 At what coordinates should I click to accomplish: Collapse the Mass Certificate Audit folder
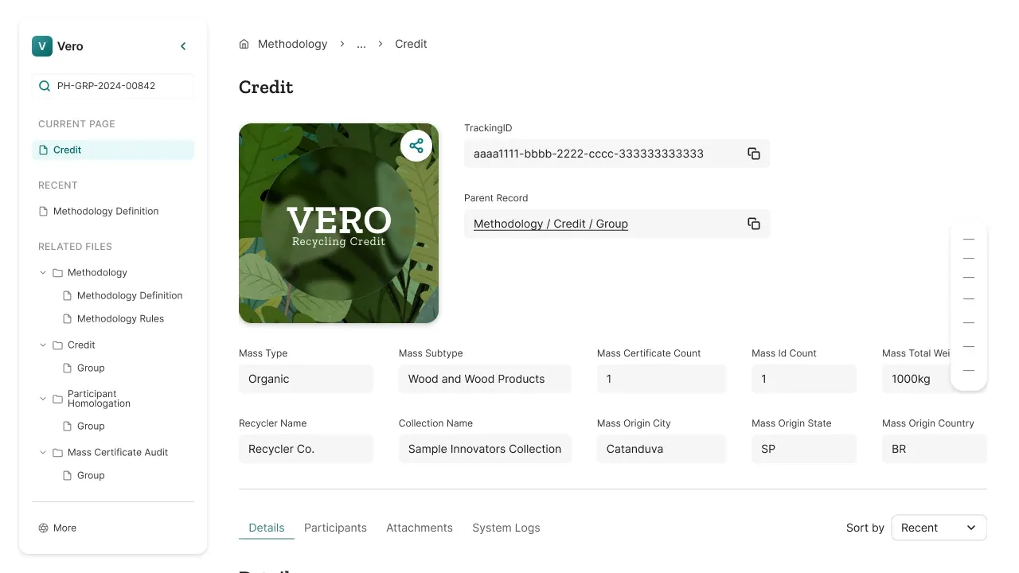43,452
